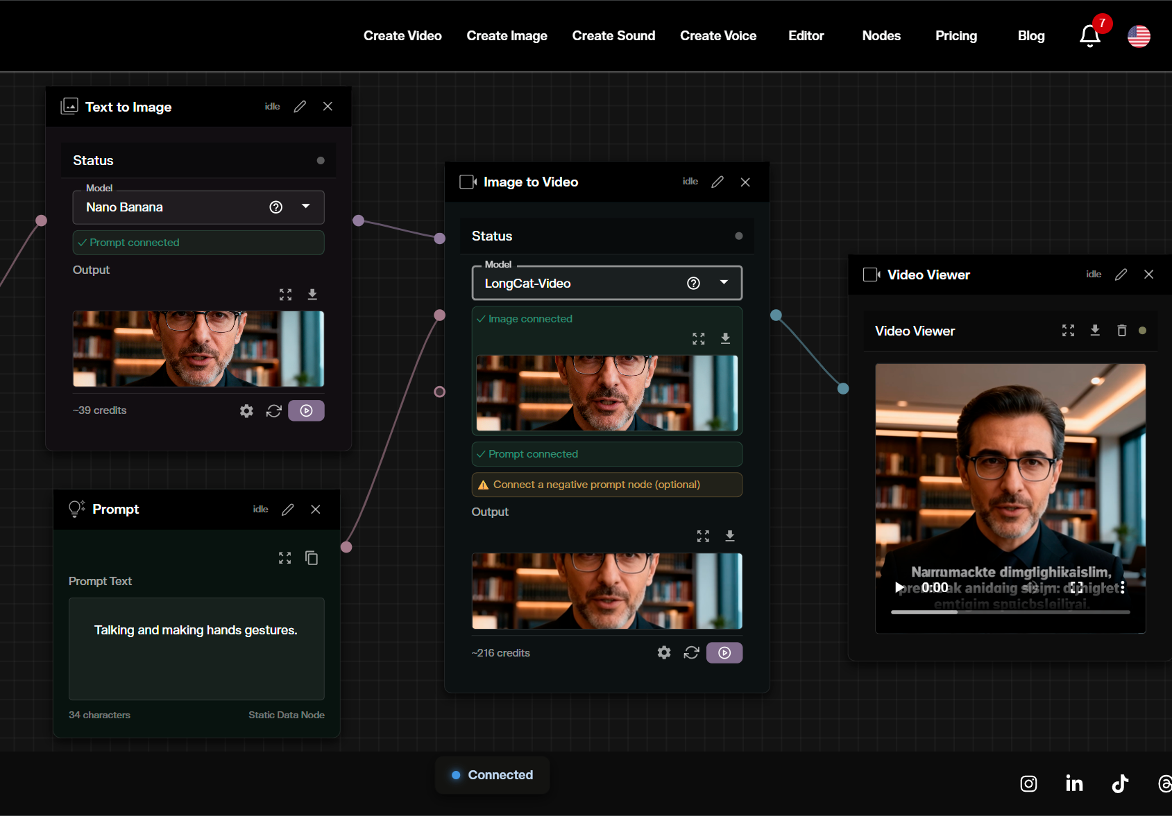Click the Prompt Text input area
Image resolution: width=1172 pixels, height=816 pixels.
(x=196, y=649)
